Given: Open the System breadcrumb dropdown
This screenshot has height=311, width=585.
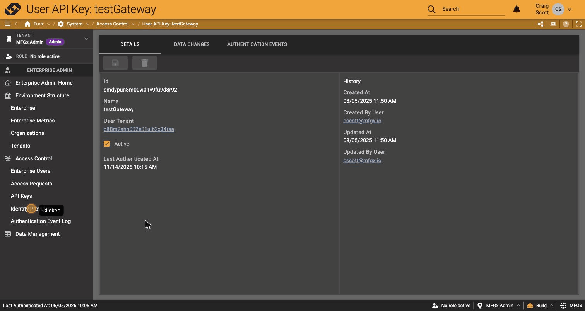Looking at the screenshot, I should tap(87, 24).
